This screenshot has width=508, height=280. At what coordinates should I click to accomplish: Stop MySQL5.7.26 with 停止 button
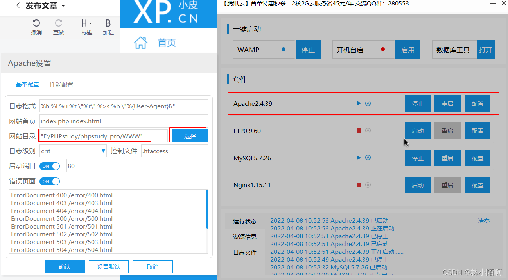click(418, 158)
